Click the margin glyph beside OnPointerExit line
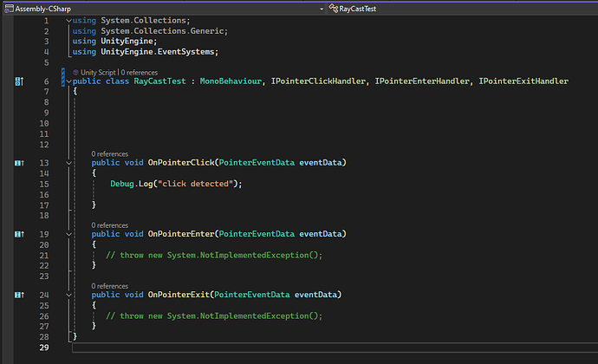Screen dimensions: 598x364 pos(19,295)
